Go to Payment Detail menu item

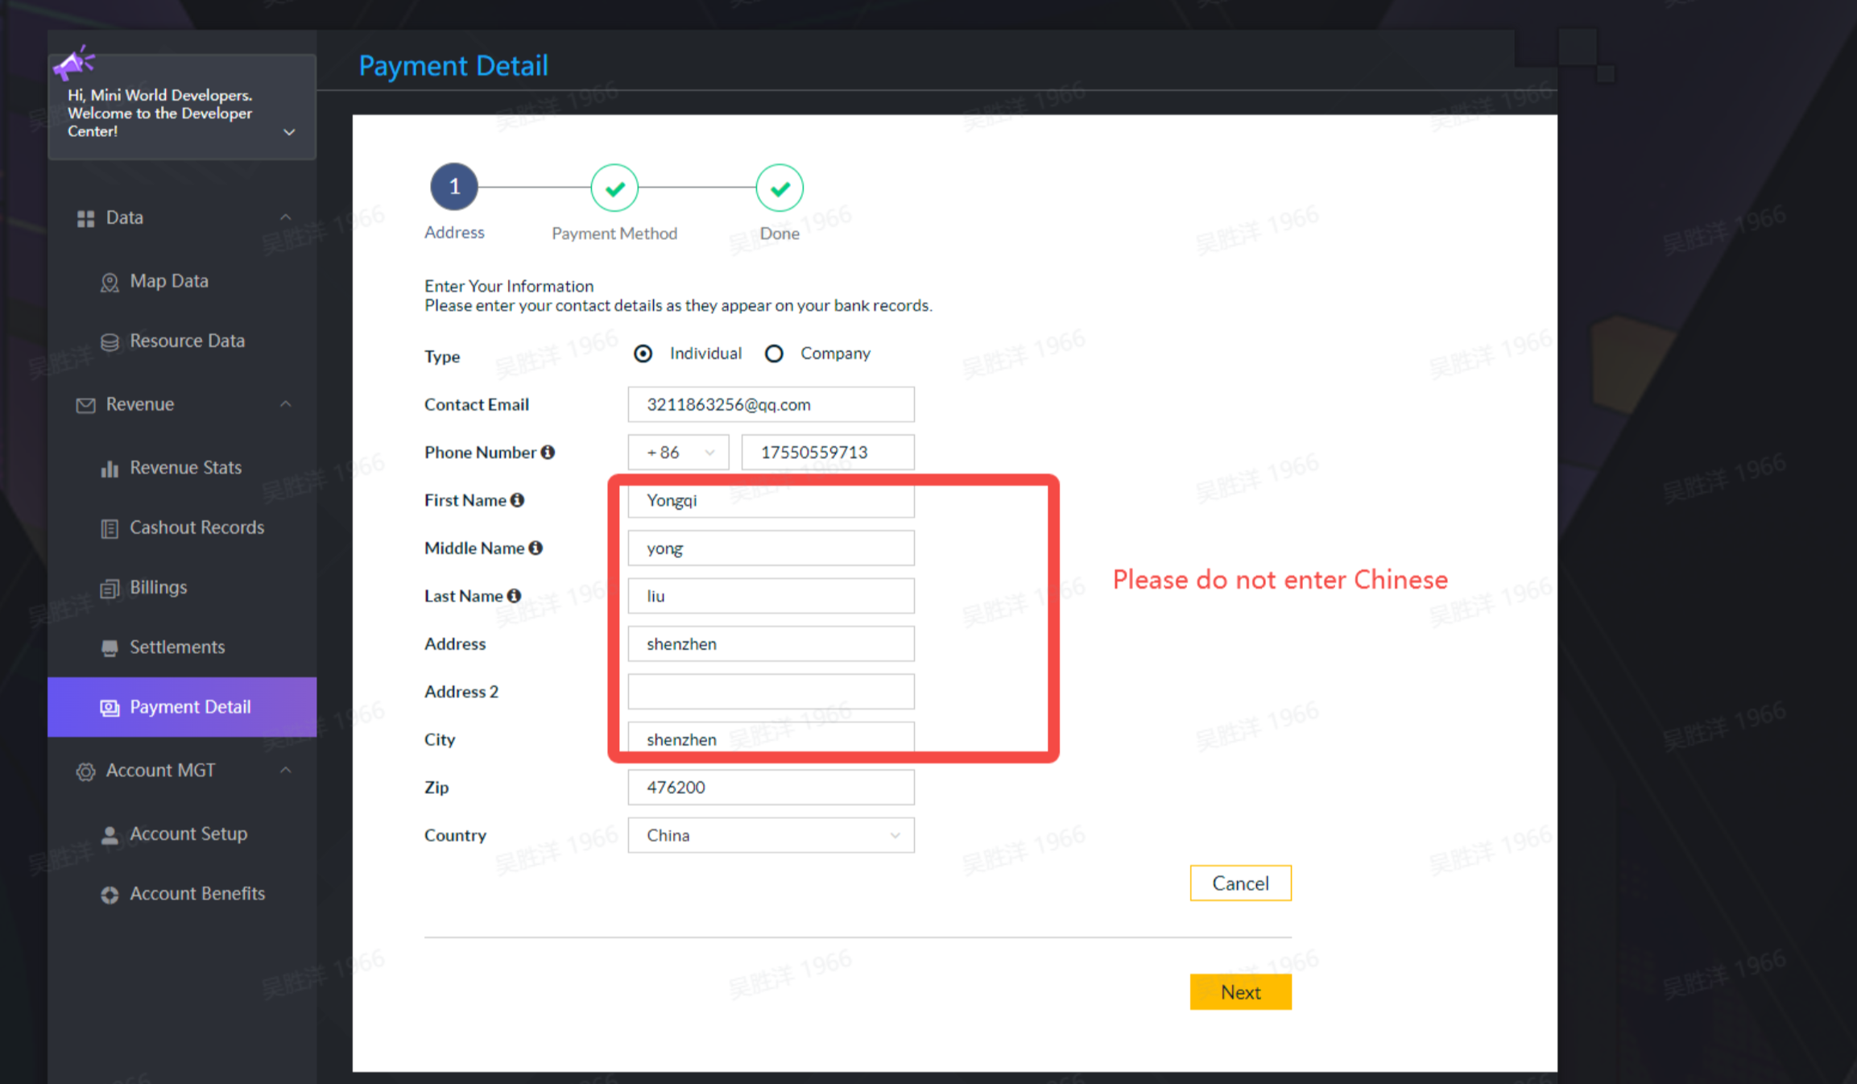190,707
